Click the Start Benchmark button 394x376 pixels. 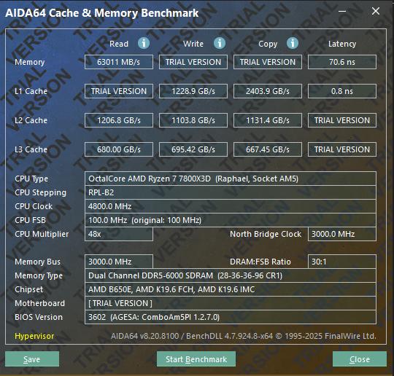pos(196,359)
